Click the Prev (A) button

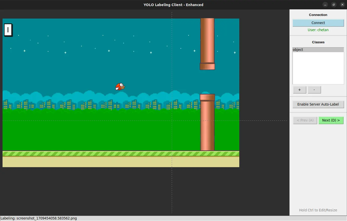pos(305,120)
